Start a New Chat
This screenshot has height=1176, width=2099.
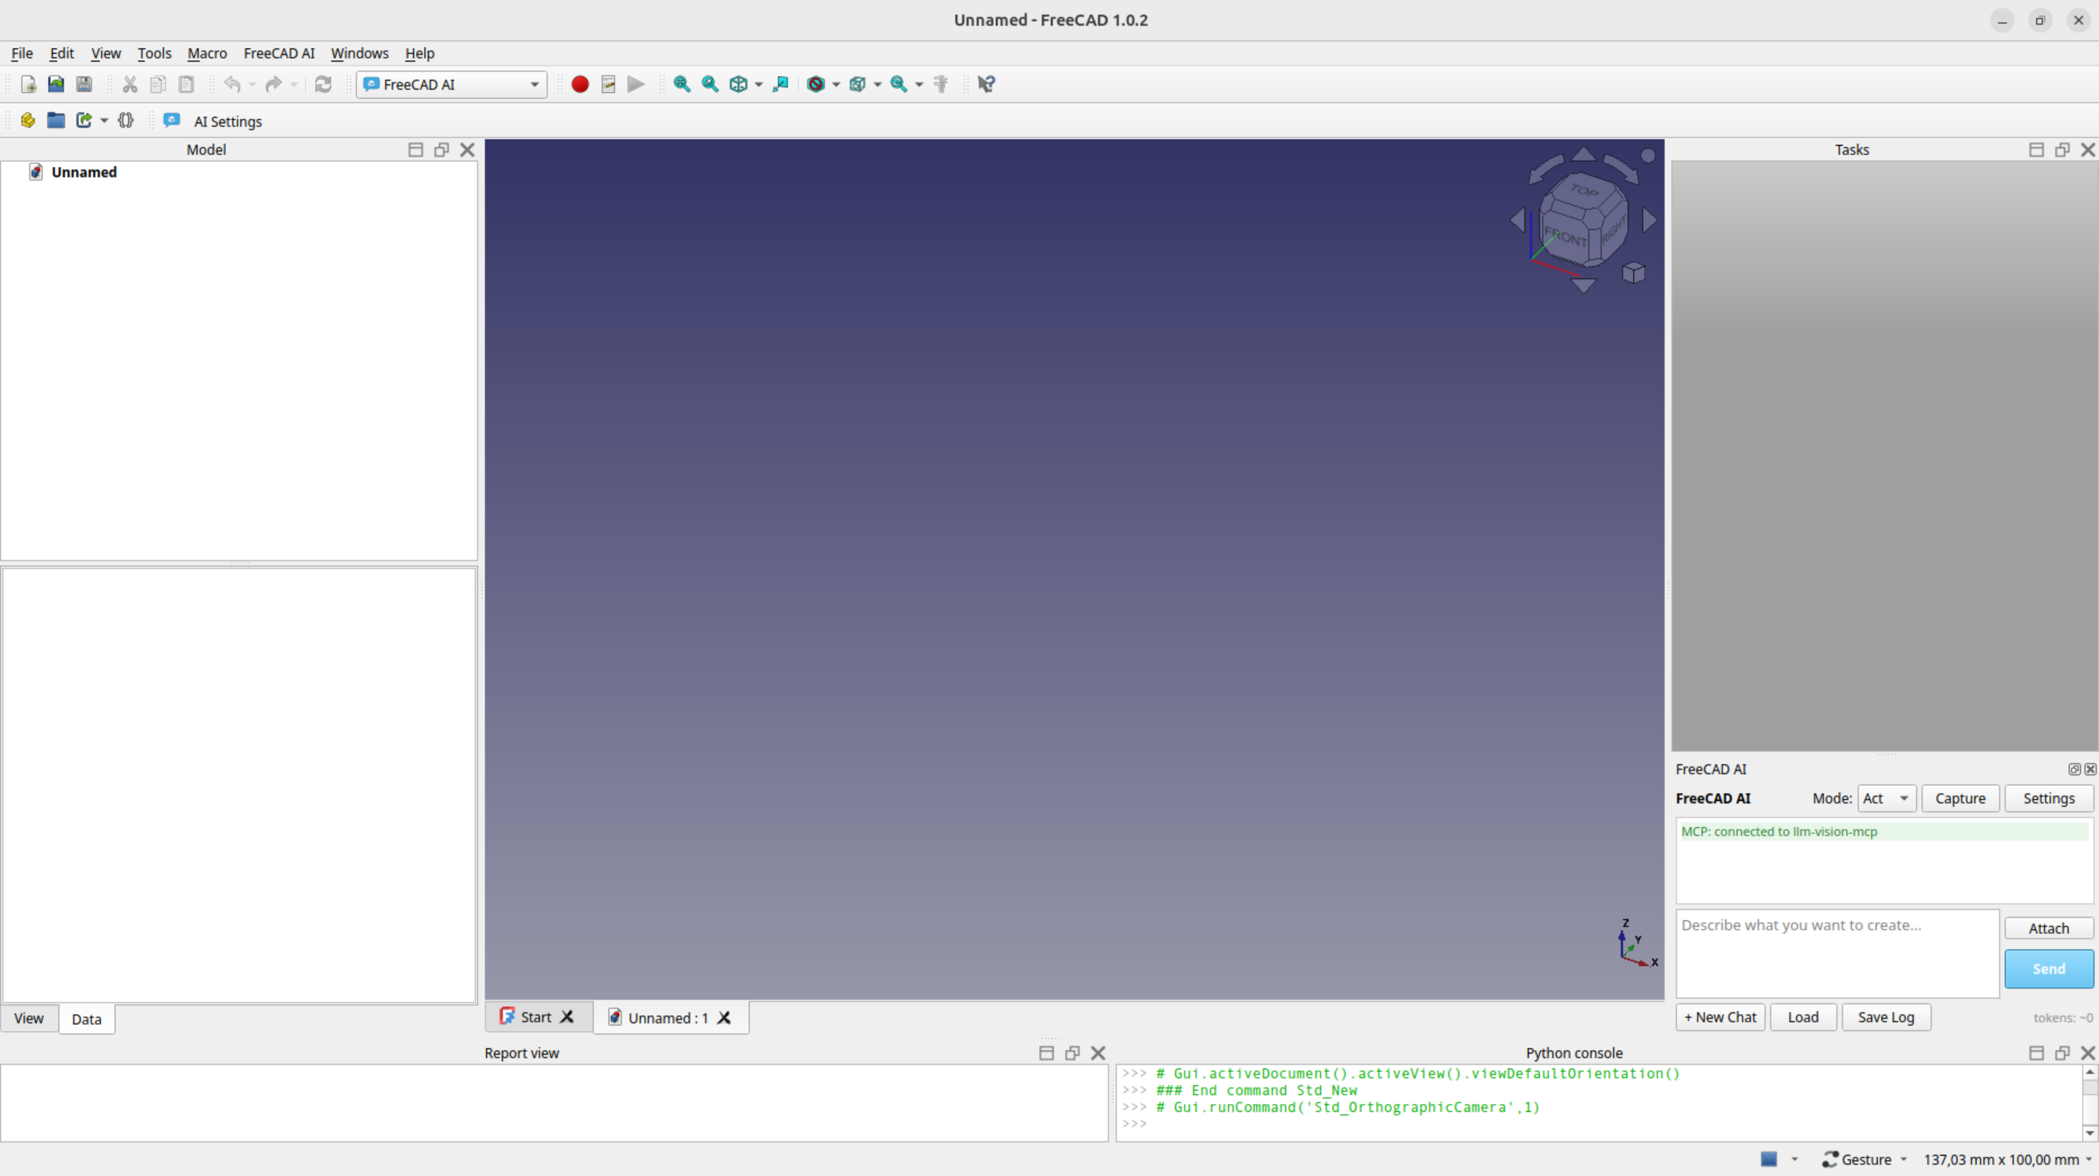(1720, 1017)
